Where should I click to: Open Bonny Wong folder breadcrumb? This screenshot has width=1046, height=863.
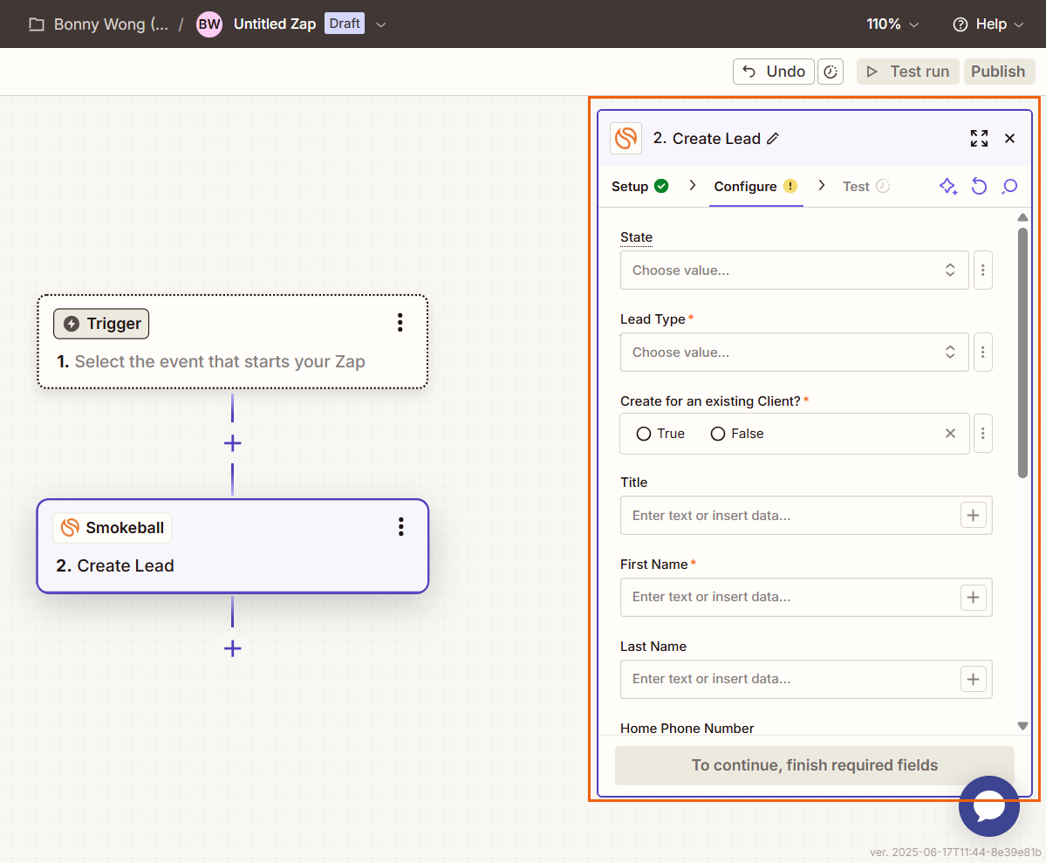[111, 24]
